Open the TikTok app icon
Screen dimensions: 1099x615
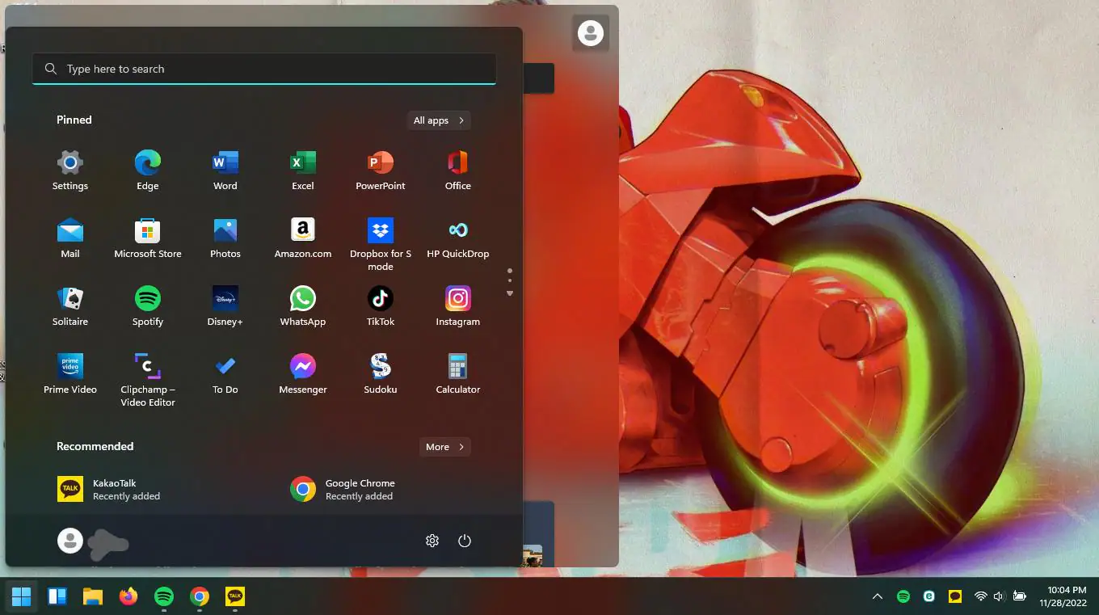[380, 306]
